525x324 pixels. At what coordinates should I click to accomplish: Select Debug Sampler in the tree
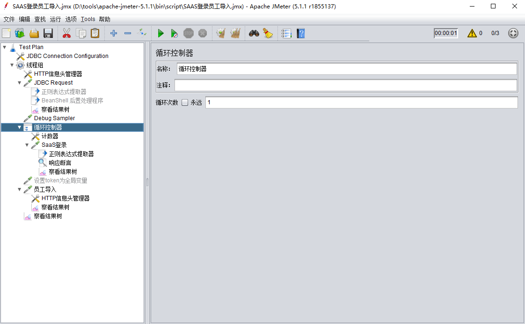54,118
